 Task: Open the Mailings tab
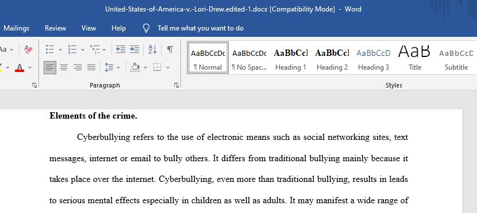[x=17, y=28]
